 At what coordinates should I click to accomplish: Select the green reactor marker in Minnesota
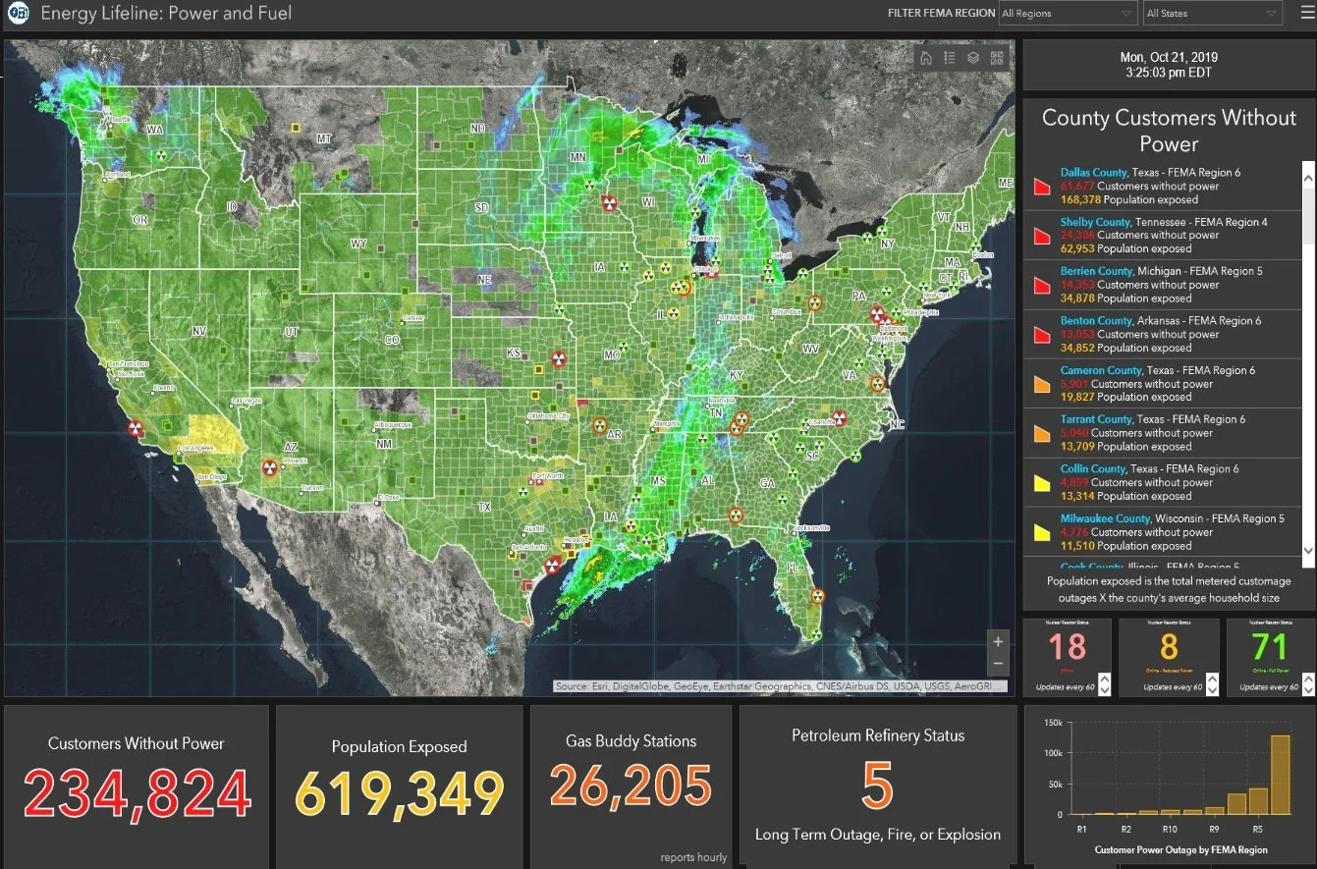pyautogui.click(x=589, y=183)
